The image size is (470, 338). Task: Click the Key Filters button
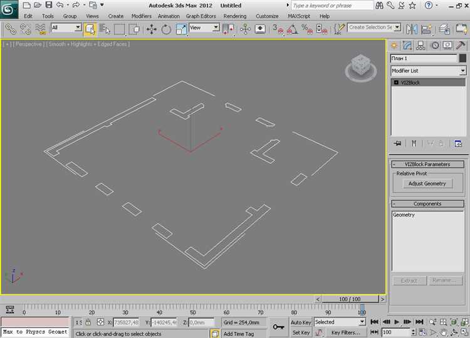tap(345, 332)
